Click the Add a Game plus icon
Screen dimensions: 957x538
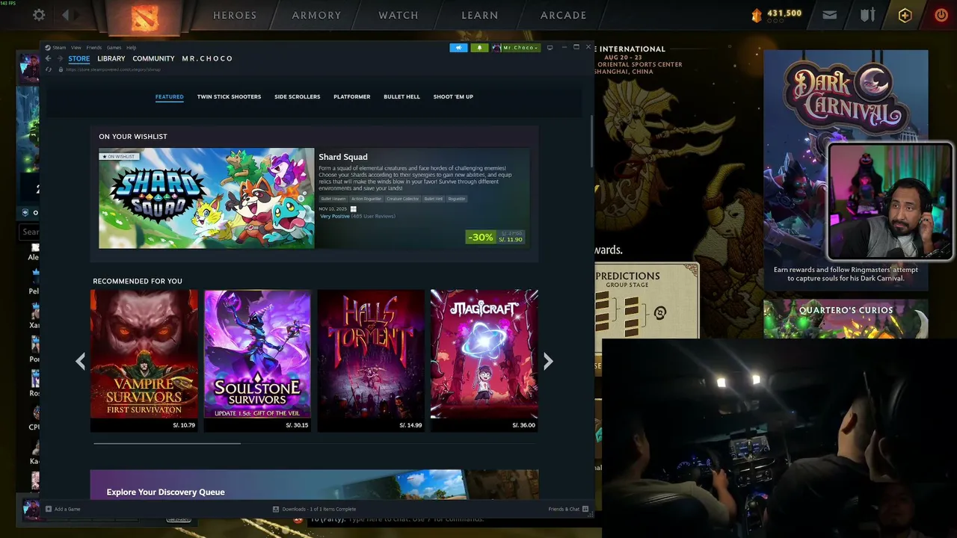49,509
